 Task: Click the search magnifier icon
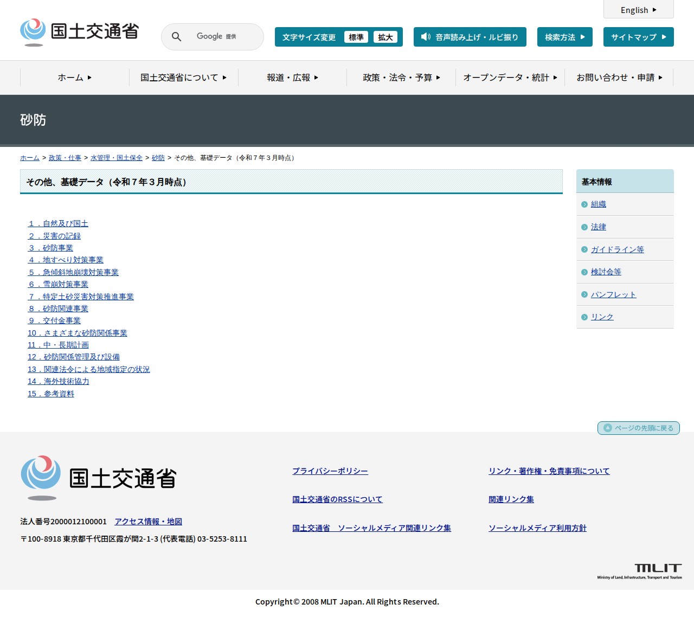pos(176,36)
